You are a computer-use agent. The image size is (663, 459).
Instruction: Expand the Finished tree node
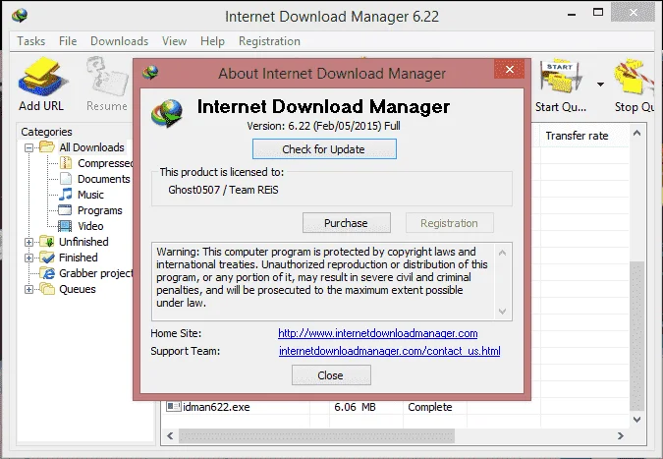pyautogui.click(x=28, y=258)
